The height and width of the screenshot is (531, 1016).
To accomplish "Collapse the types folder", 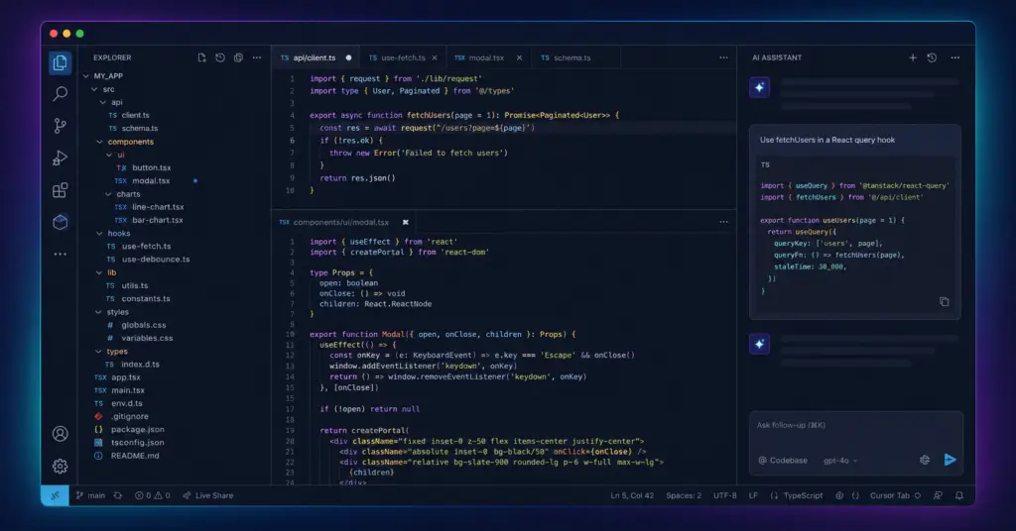I will pyautogui.click(x=98, y=352).
